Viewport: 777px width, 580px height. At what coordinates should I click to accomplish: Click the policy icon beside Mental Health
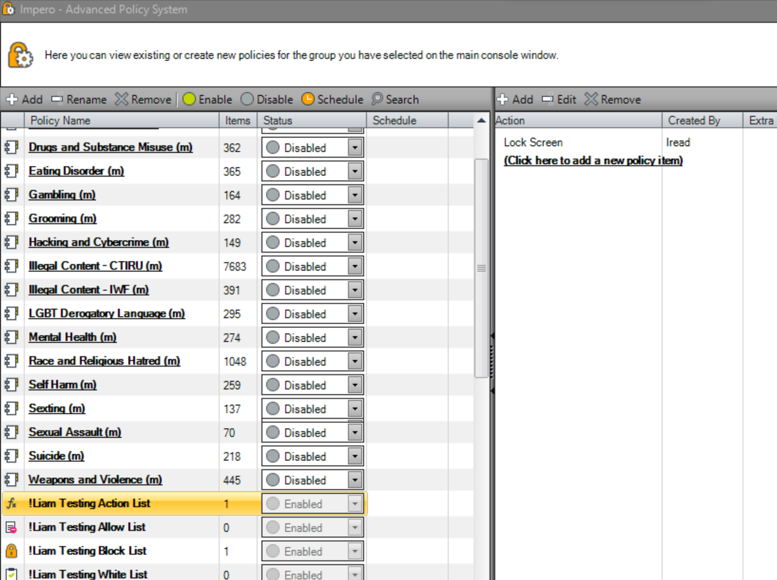pyautogui.click(x=11, y=337)
